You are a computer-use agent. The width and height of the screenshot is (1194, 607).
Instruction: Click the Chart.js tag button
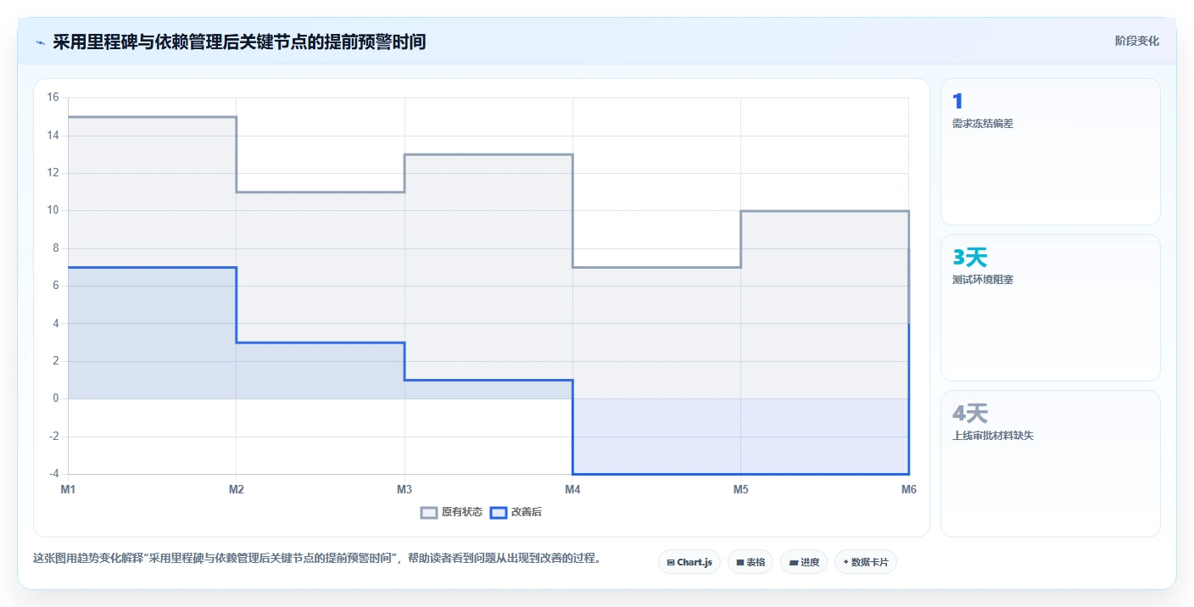(689, 562)
